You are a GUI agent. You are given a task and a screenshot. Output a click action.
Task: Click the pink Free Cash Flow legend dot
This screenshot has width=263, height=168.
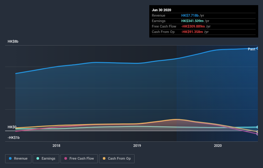pos(66,158)
